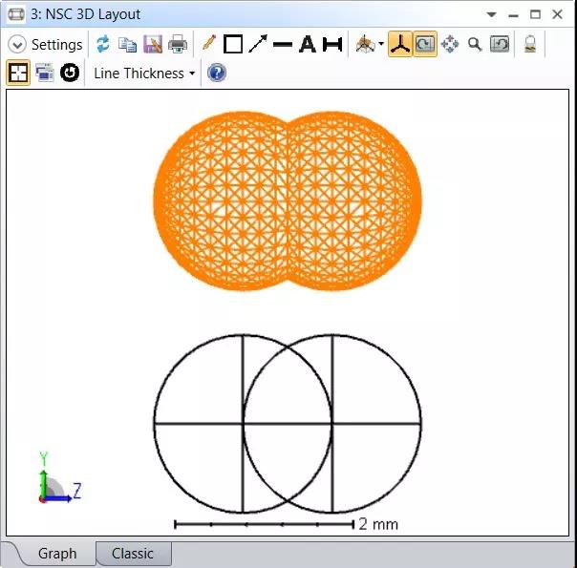Open the zoom magnifier tool
This screenshot has height=568, width=577.
(x=474, y=44)
